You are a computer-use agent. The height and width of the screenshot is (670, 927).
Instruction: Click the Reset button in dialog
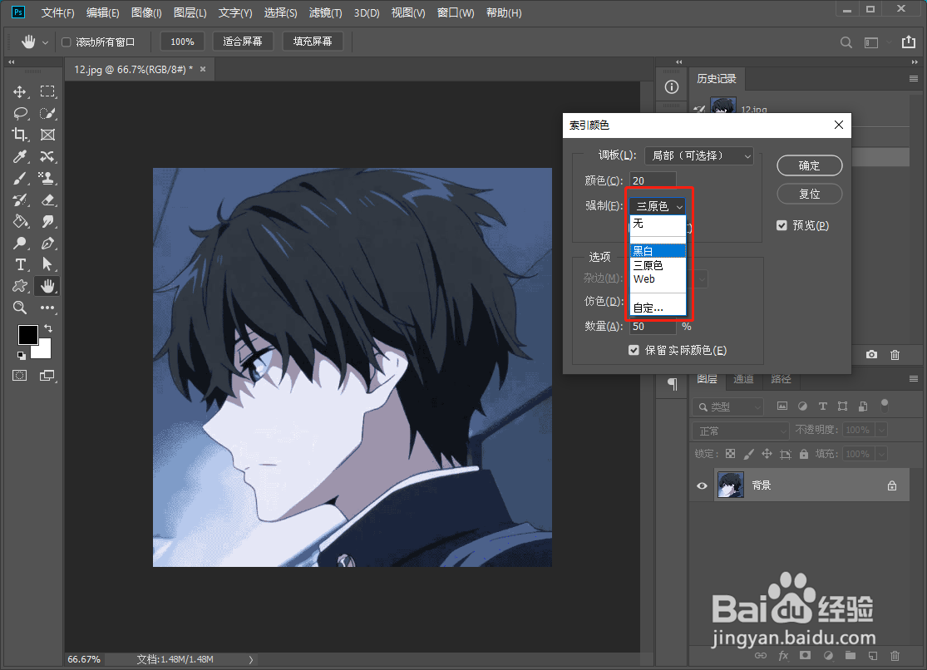[809, 194]
